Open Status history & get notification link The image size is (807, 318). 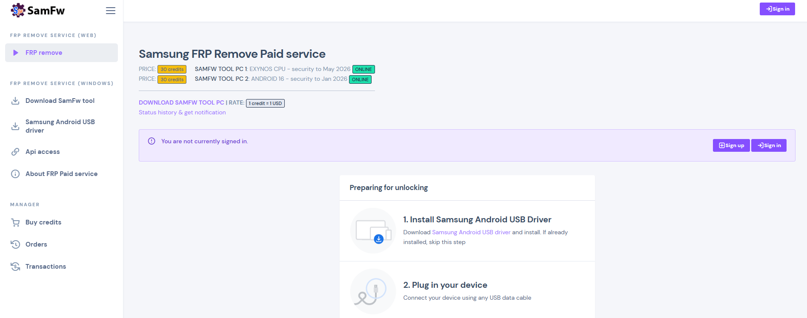[x=182, y=112]
